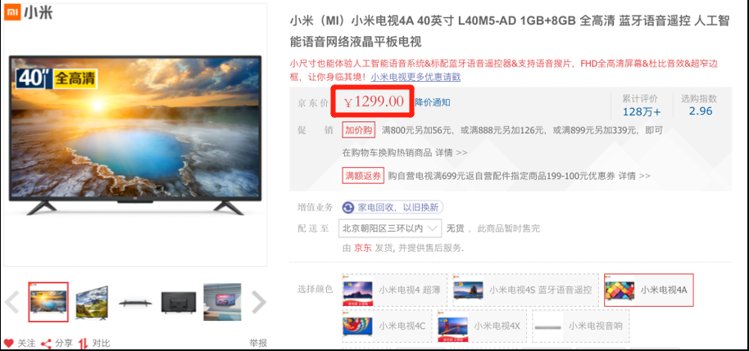The width and height of the screenshot is (749, 351).
Task: Click the 降价通知 price alert link
Action: click(x=433, y=102)
